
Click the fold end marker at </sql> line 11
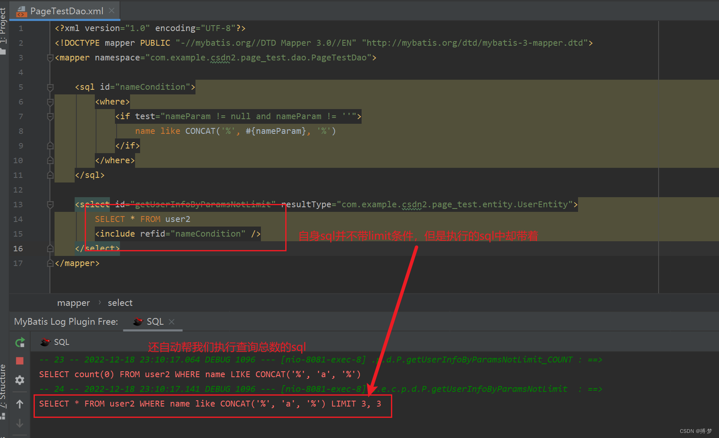(x=50, y=175)
